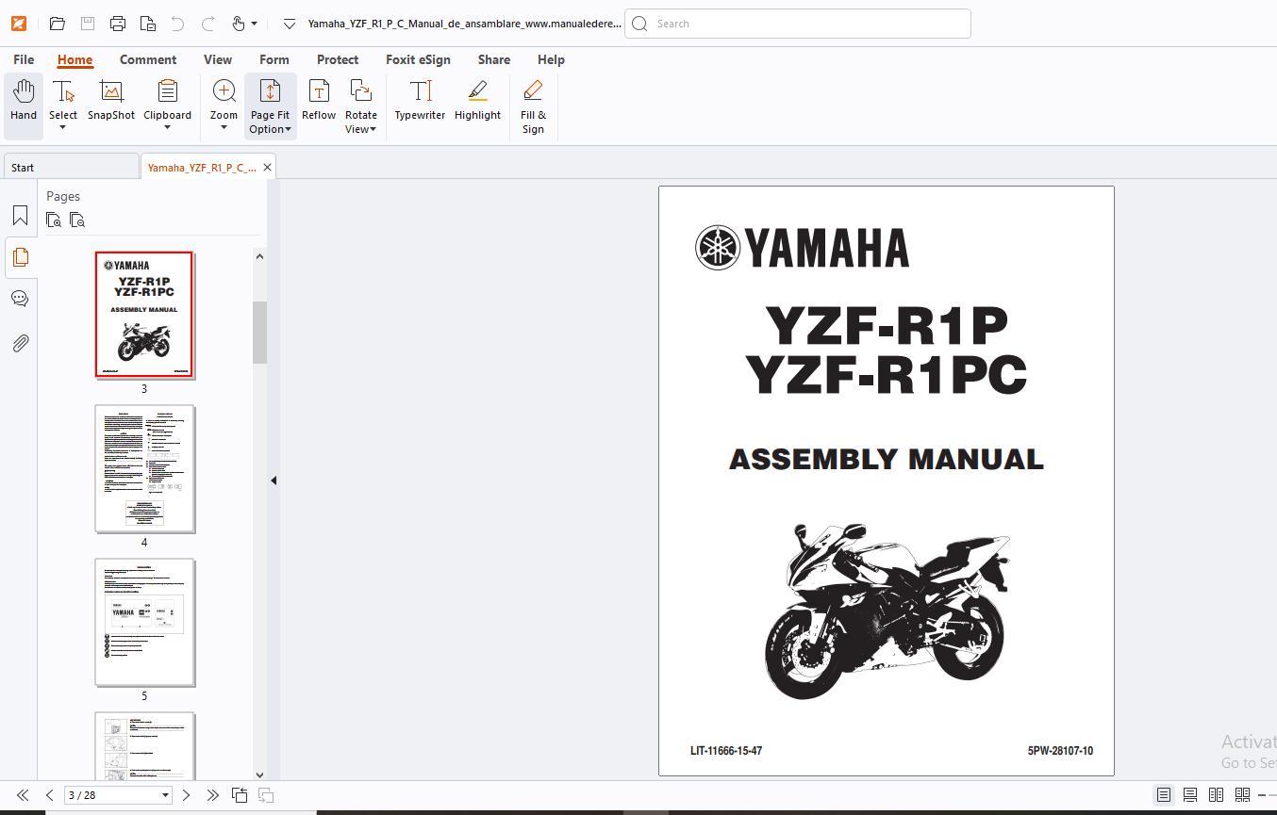Screen dimensions: 1277x815
Task: Go to the previous page
Action: [50, 795]
